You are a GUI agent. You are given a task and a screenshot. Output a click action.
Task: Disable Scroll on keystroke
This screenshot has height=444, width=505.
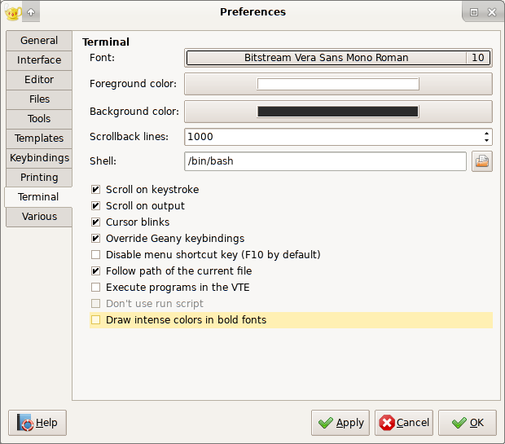pyautogui.click(x=96, y=190)
